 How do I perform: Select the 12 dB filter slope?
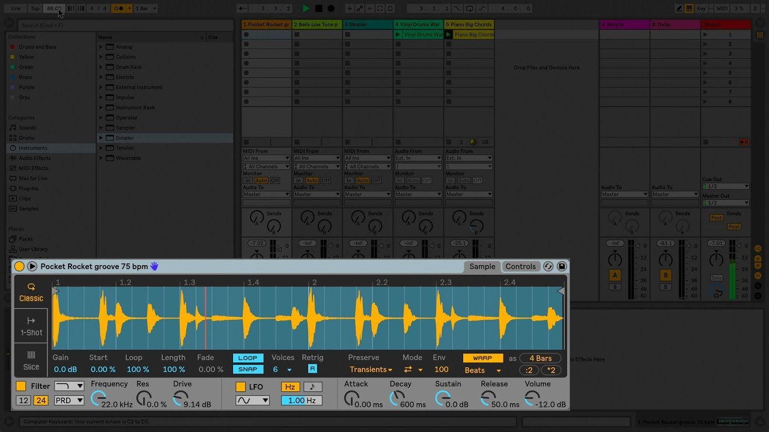point(23,400)
